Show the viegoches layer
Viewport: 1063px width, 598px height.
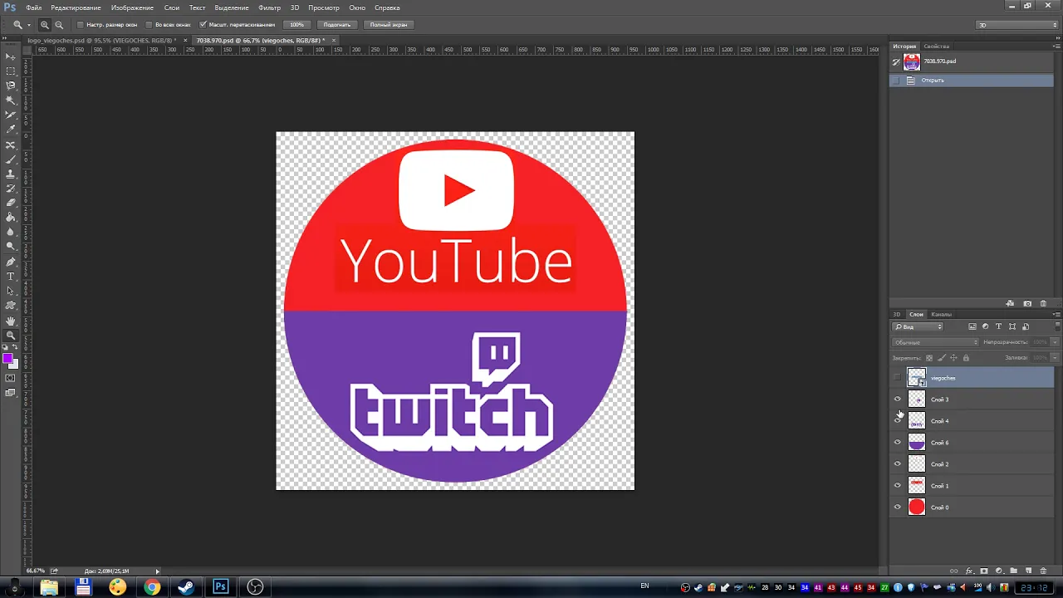[897, 378]
